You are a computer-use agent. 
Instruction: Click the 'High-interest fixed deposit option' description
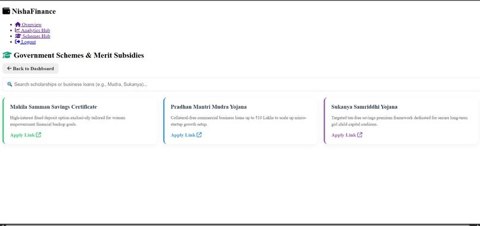(68, 121)
